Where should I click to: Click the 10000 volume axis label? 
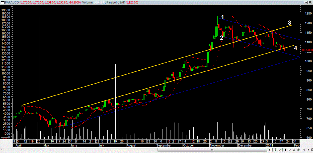(x=6, y=73)
